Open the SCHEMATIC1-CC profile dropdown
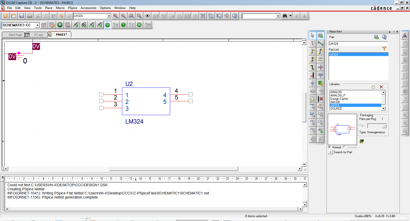The height and width of the screenshot is (221, 410). pos(37,25)
